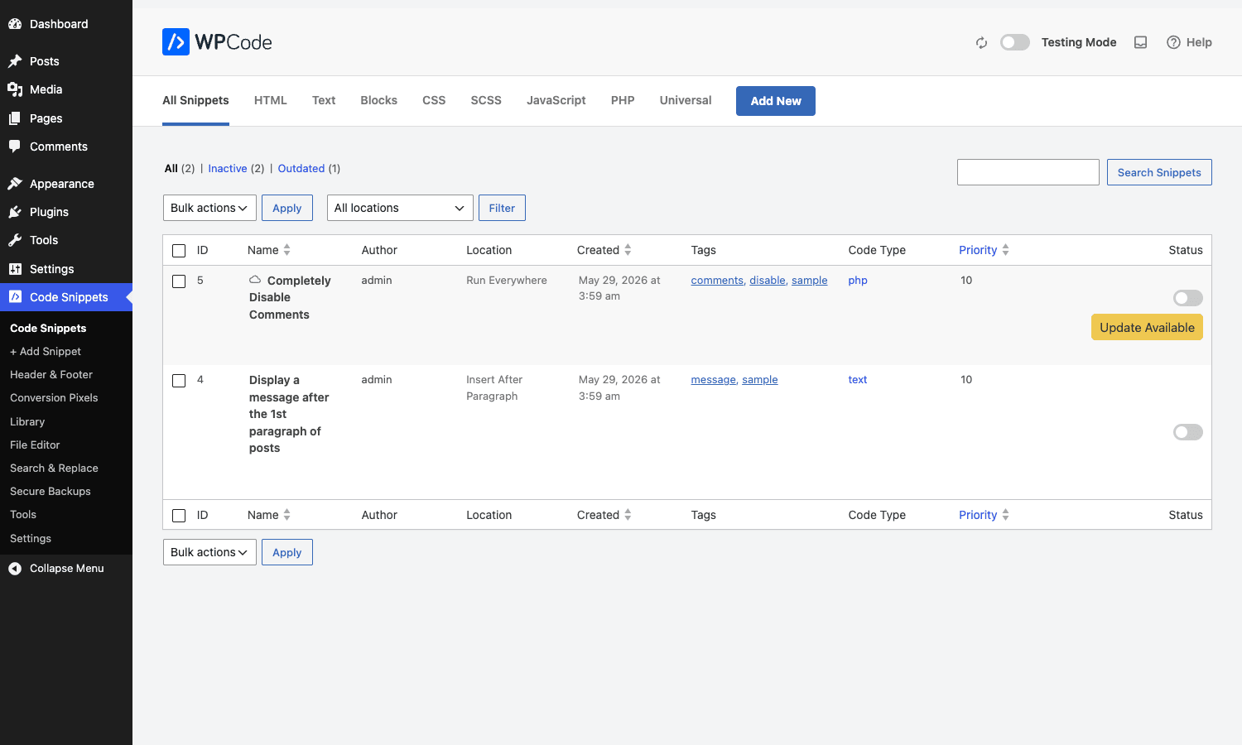1242x745 pixels.
Task: Click the Appearance brush icon
Action: 15,184
